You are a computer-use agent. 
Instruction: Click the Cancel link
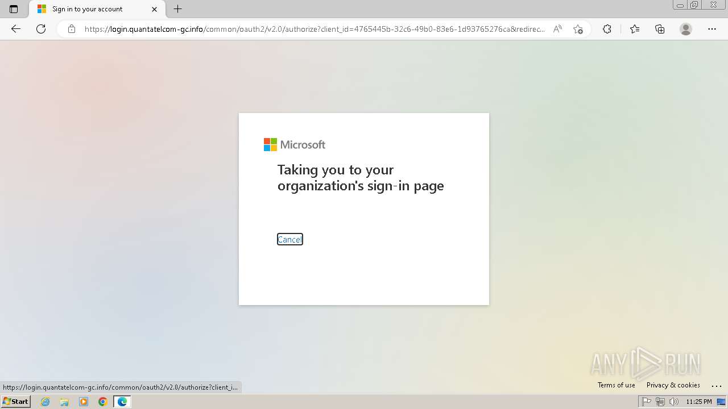pyautogui.click(x=289, y=240)
